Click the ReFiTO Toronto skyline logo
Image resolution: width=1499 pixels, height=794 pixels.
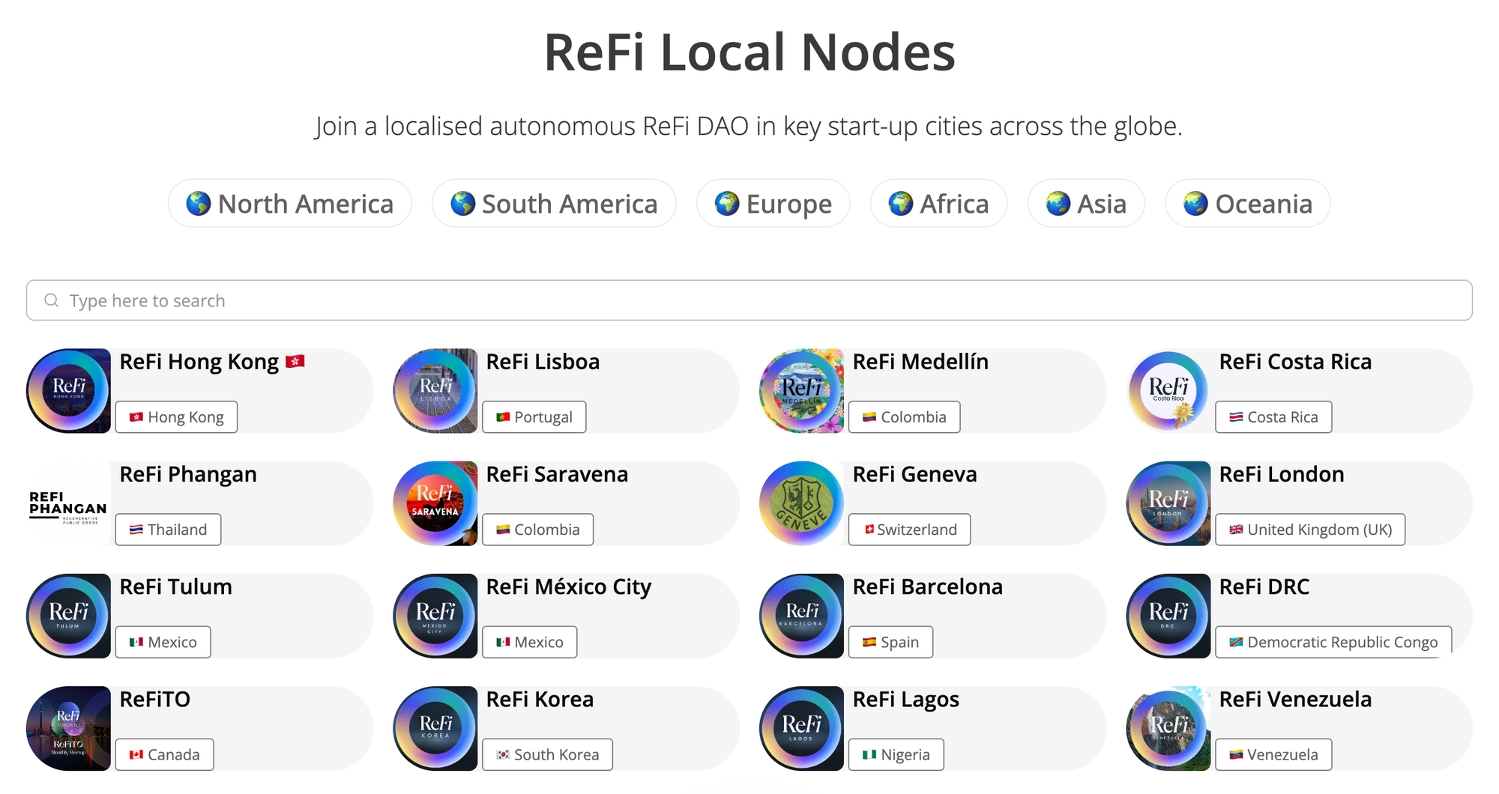68,729
